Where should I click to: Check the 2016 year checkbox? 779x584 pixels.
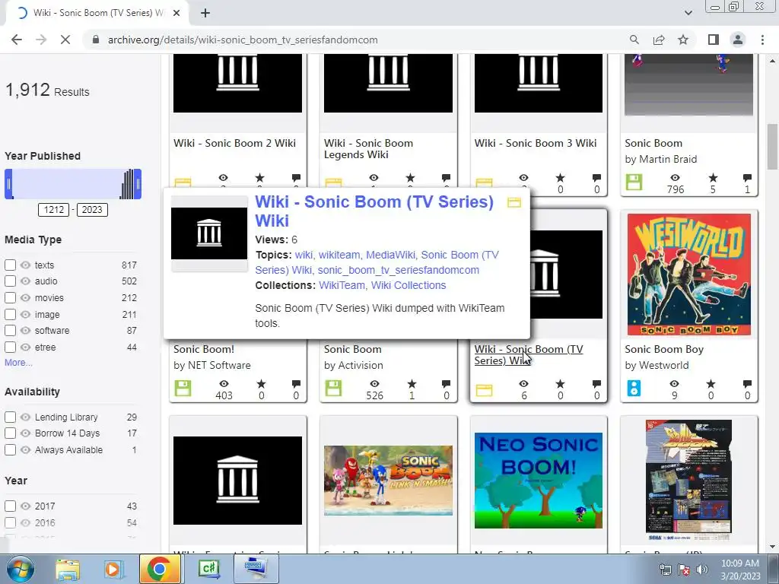(x=10, y=522)
